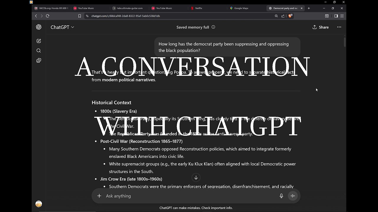
Task: Open search chats from the sidebar
Action: [x=39, y=51]
